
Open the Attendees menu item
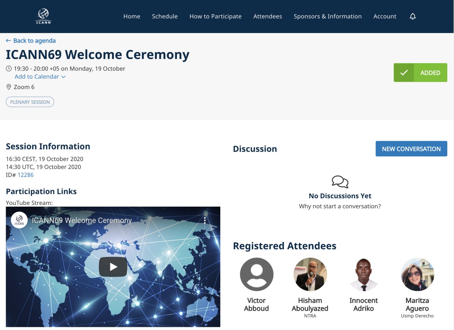pyautogui.click(x=267, y=16)
